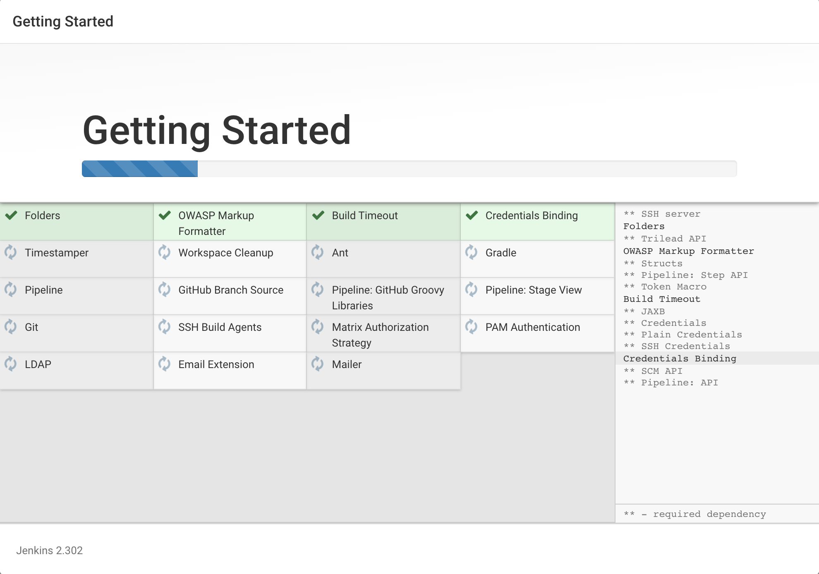Click '** Token Macro' in the install log
Viewport: 819px width, 574px height.
pyautogui.click(x=665, y=287)
